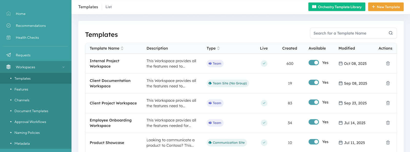Create a New Template

point(386,7)
